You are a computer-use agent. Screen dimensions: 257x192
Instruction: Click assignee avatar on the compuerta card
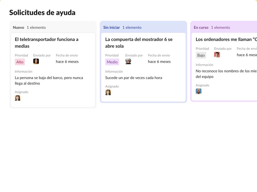[108, 92]
